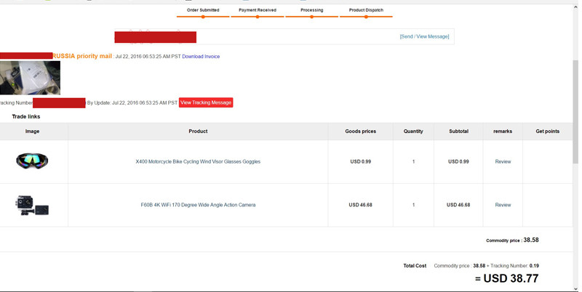This screenshot has width=582, height=292.
Task: Click the Commodity price : 38.58 line
Action: point(512,240)
